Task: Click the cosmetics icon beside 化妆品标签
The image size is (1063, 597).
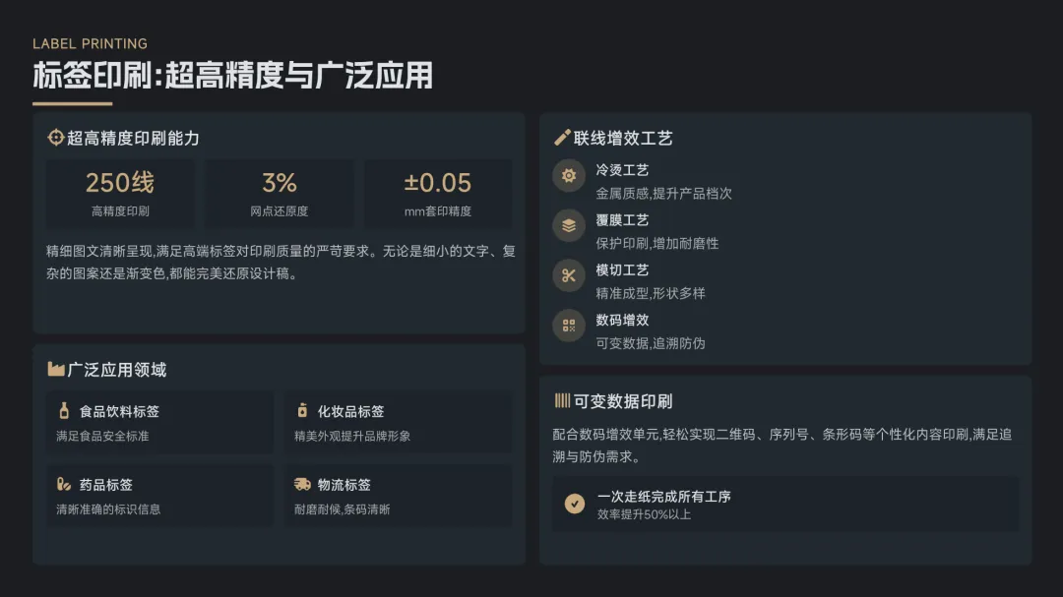Action: tap(302, 411)
